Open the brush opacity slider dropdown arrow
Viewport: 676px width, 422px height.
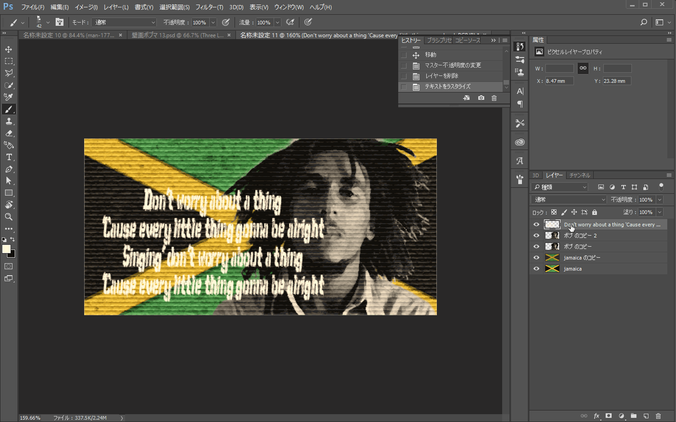pos(213,22)
